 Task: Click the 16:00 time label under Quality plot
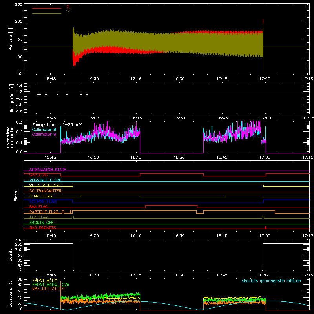[x=93, y=275]
